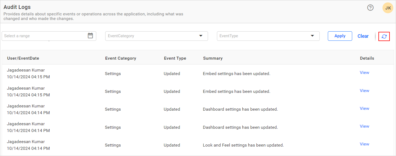Open the date range calendar picker

(90, 36)
